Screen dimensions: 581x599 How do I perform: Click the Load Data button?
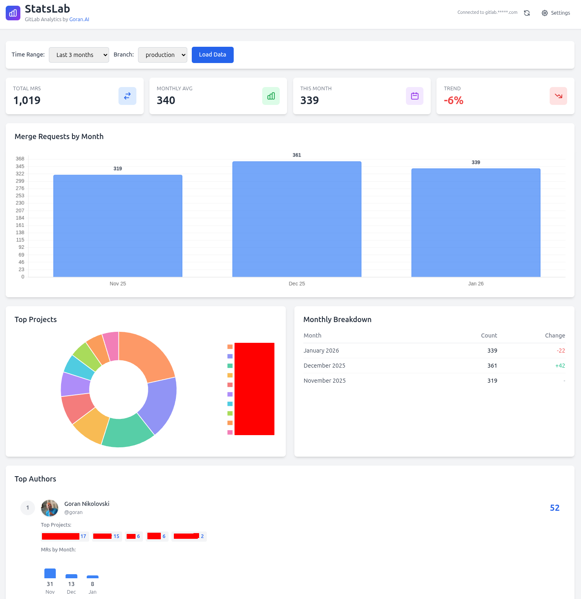[212, 54]
